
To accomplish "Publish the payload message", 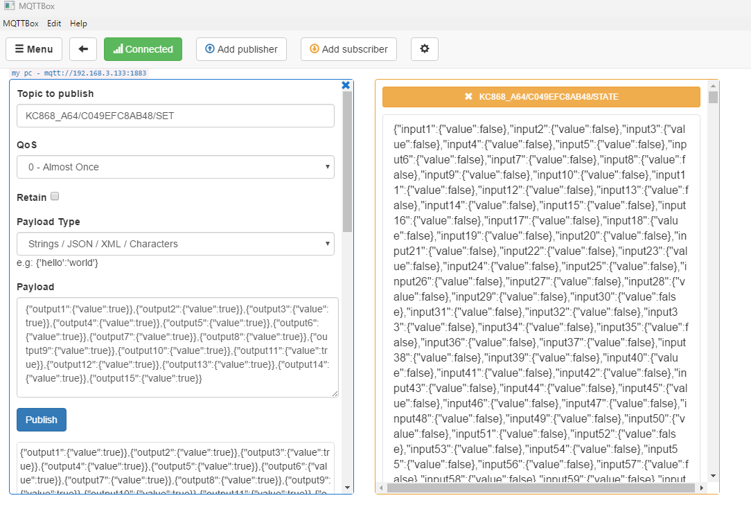I will [42, 420].
